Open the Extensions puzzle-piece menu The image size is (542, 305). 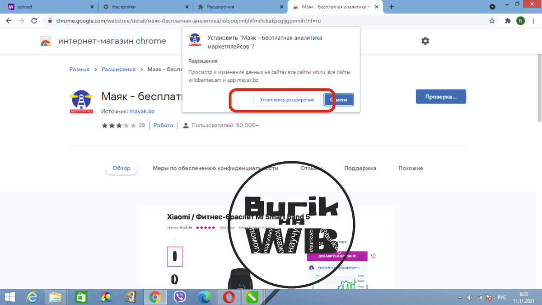(x=508, y=21)
